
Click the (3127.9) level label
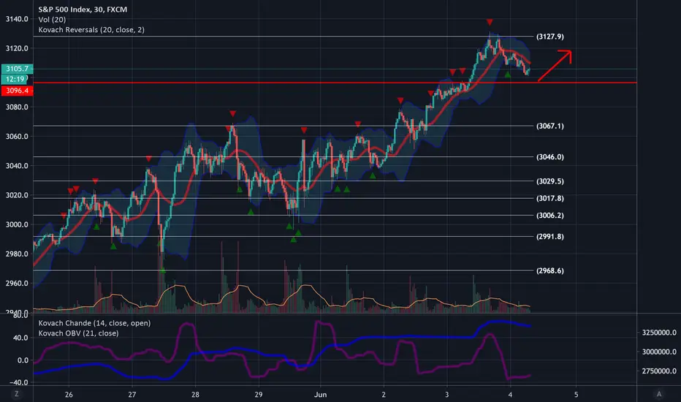549,37
